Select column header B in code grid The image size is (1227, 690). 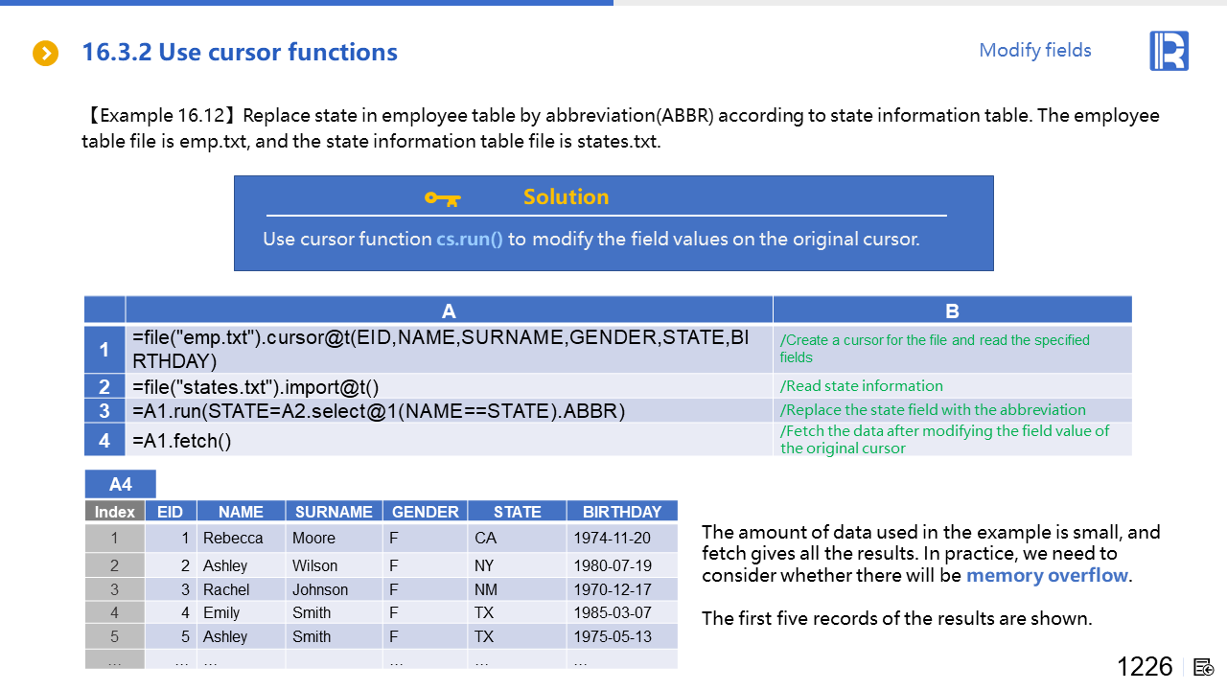(952, 310)
